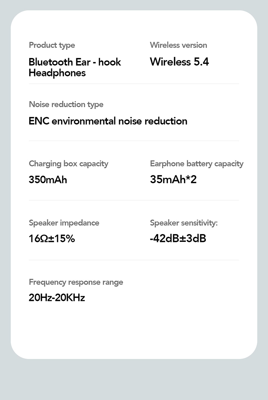
Task: Click the divider line above Frequency response range
Action: tap(134, 260)
